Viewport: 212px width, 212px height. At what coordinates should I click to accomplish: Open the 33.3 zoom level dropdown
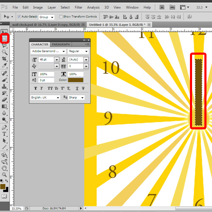tap(206, 7)
